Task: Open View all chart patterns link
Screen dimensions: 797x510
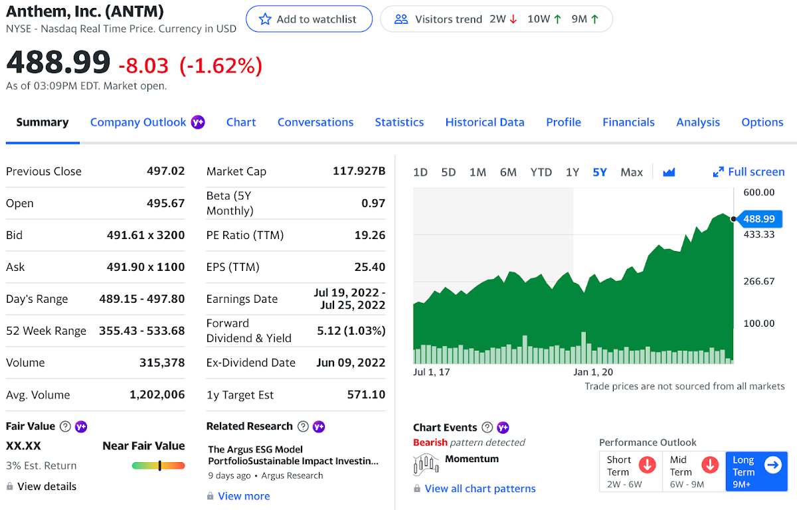Action: 480,489
